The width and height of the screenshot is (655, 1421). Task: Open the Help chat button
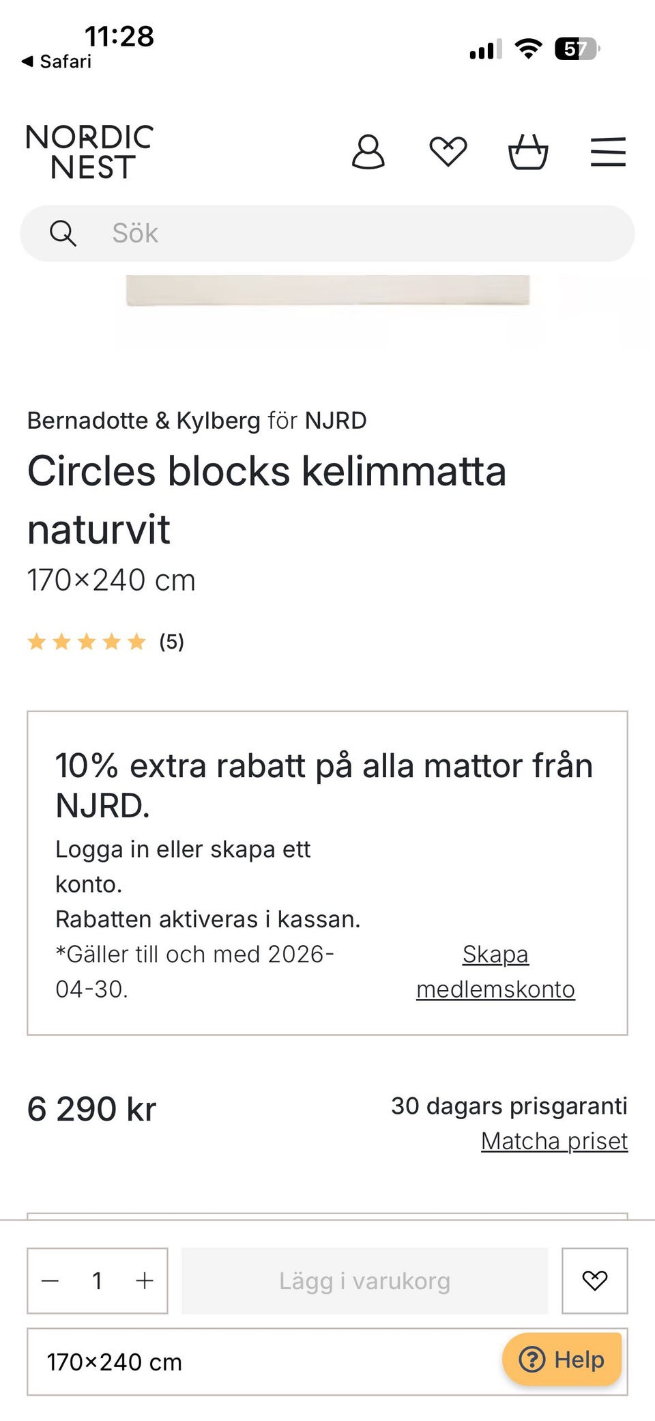[x=562, y=1360]
